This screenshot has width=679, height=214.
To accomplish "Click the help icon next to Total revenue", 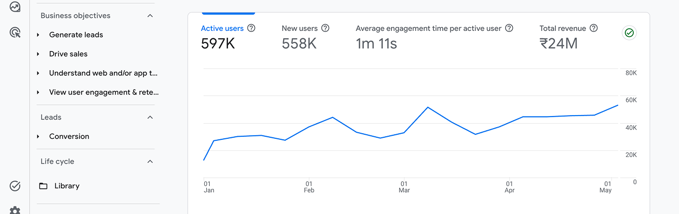I will 594,28.
